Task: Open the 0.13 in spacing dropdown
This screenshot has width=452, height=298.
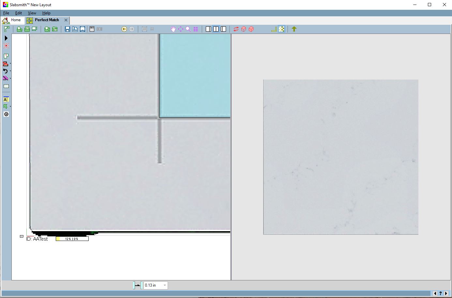Action: [x=165, y=285]
